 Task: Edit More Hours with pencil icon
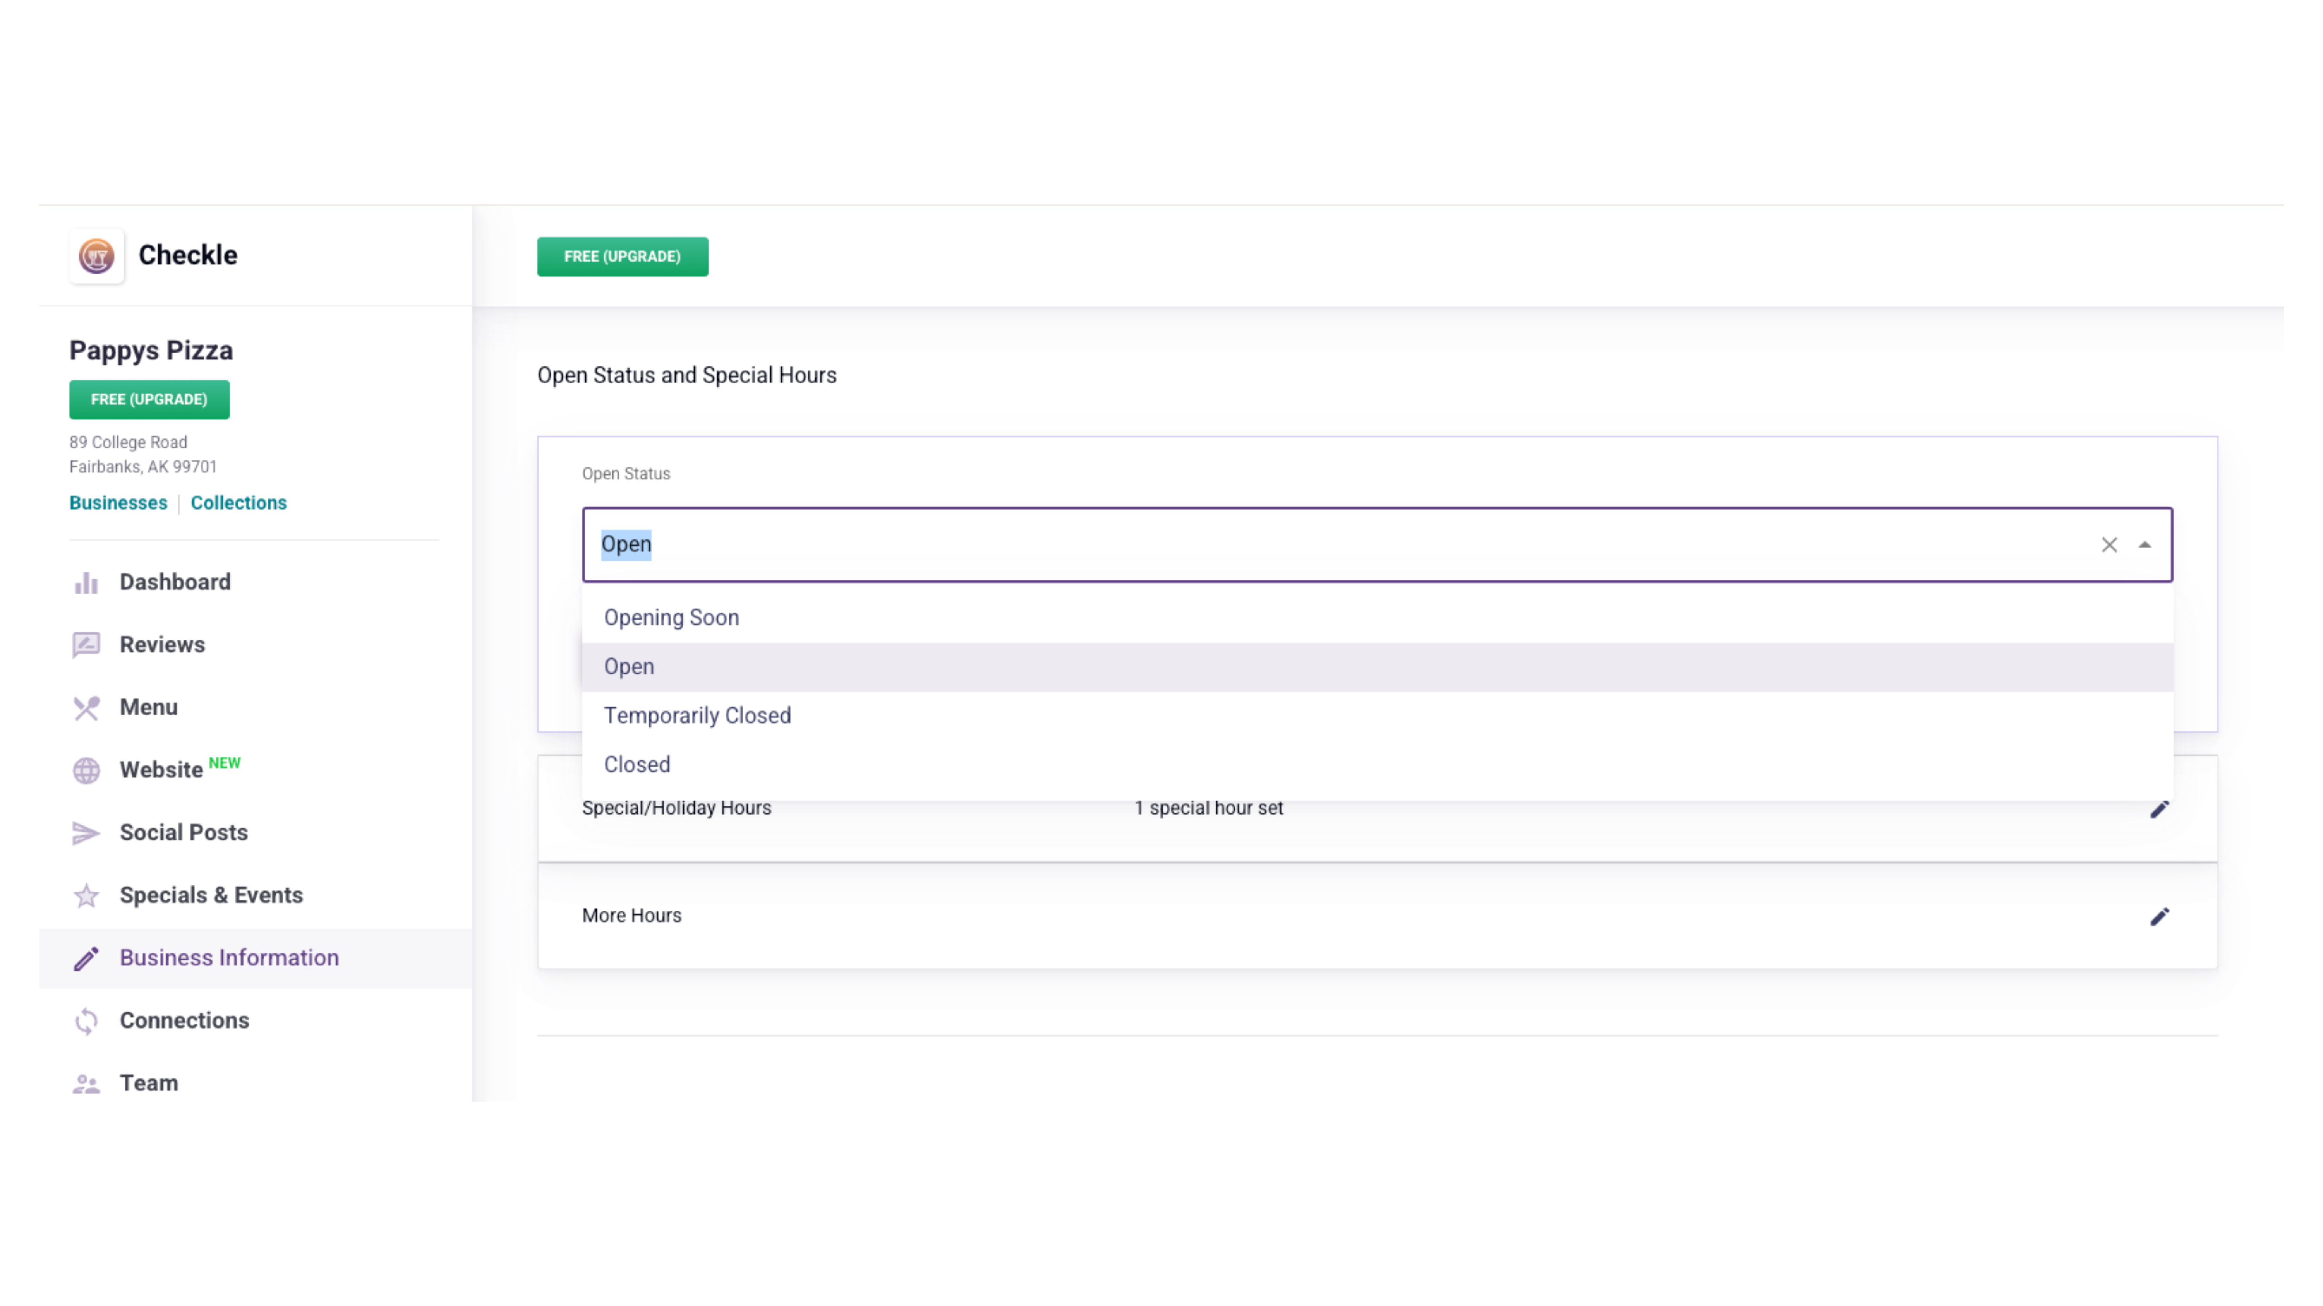coord(2159,917)
